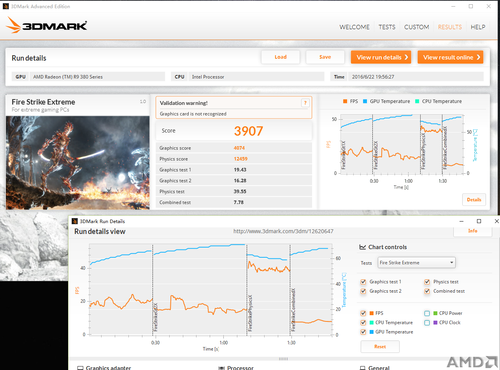Click the teal CPU Temperature legend swatch above small chart
The image size is (500, 370).
[417, 101]
